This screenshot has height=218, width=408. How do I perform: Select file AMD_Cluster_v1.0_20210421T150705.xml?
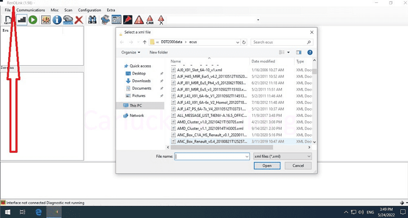tap(210, 122)
